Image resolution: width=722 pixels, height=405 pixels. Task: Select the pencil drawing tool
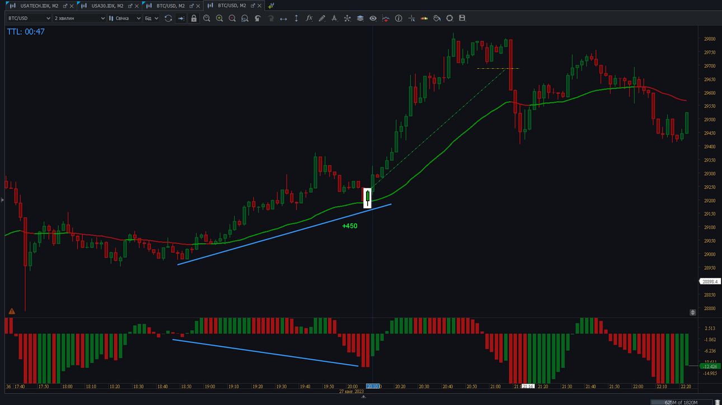pos(322,18)
